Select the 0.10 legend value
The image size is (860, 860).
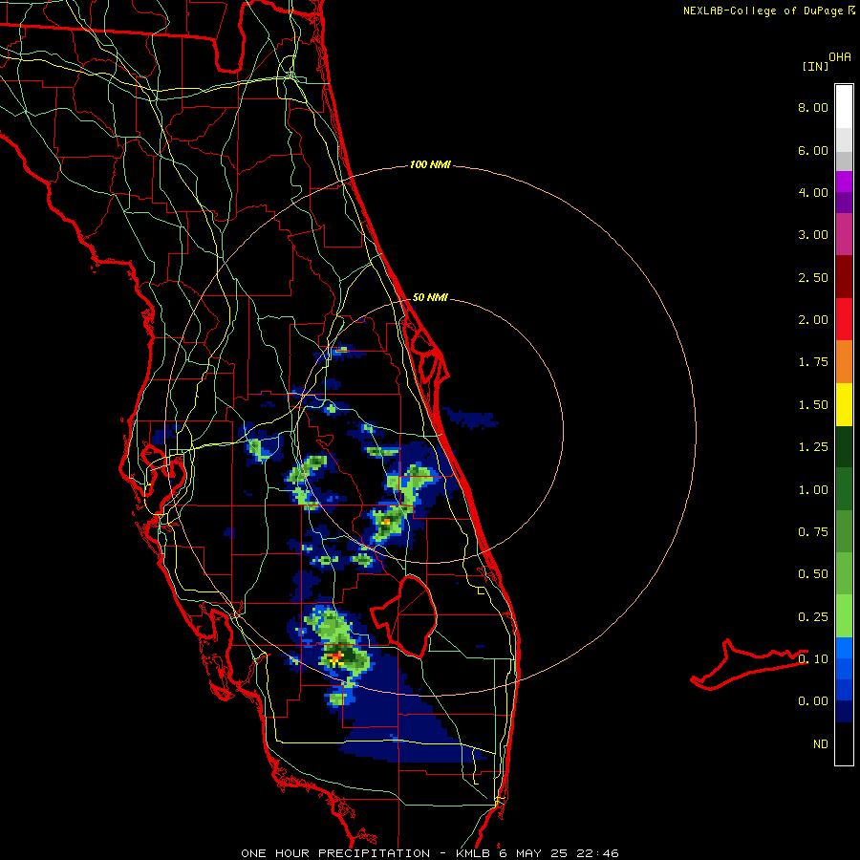[x=813, y=658]
